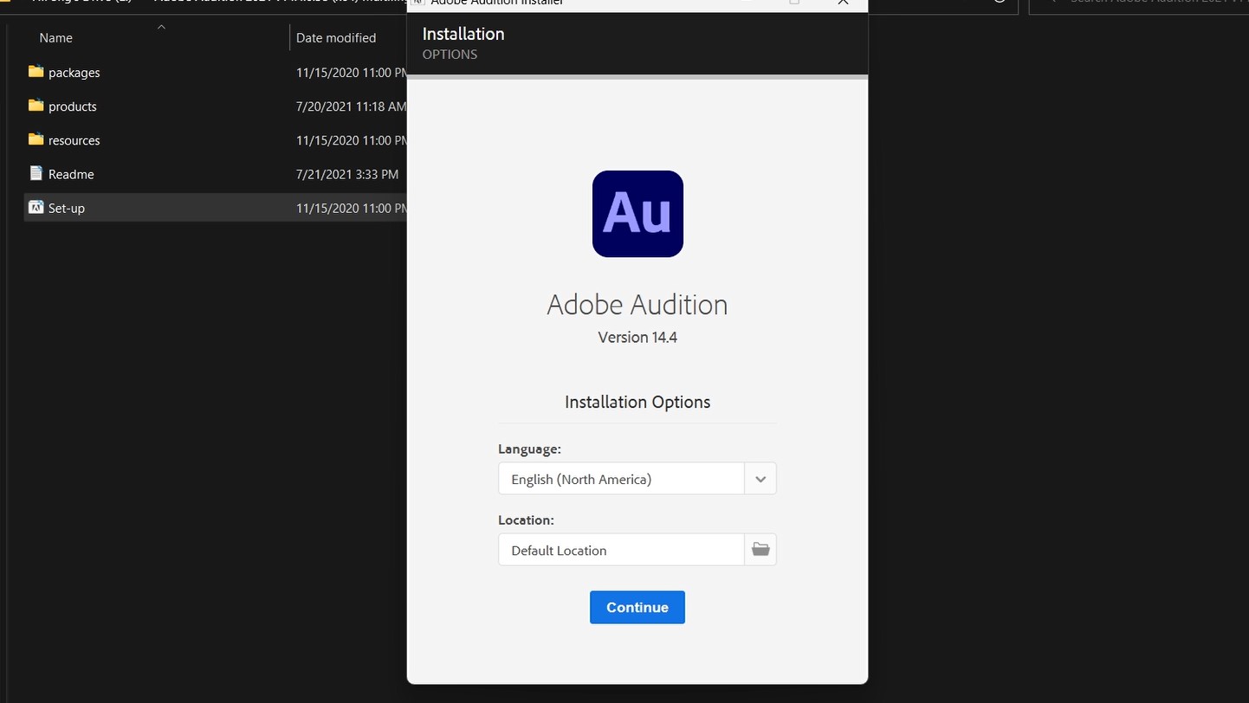This screenshot has width=1249, height=703.
Task: Sort files by the Date modified column
Action: point(336,38)
